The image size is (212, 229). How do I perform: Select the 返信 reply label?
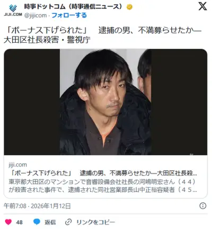point(50,222)
